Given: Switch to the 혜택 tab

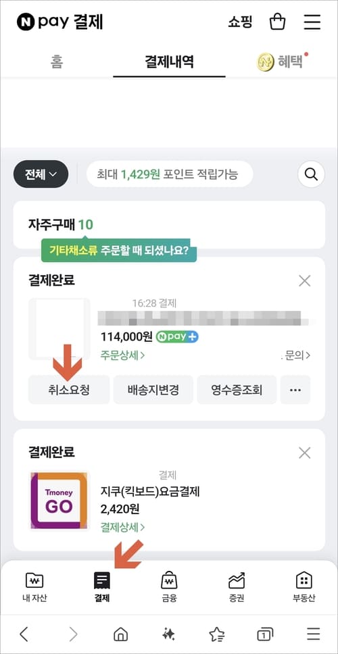Looking at the screenshot, I should (282, 61).
